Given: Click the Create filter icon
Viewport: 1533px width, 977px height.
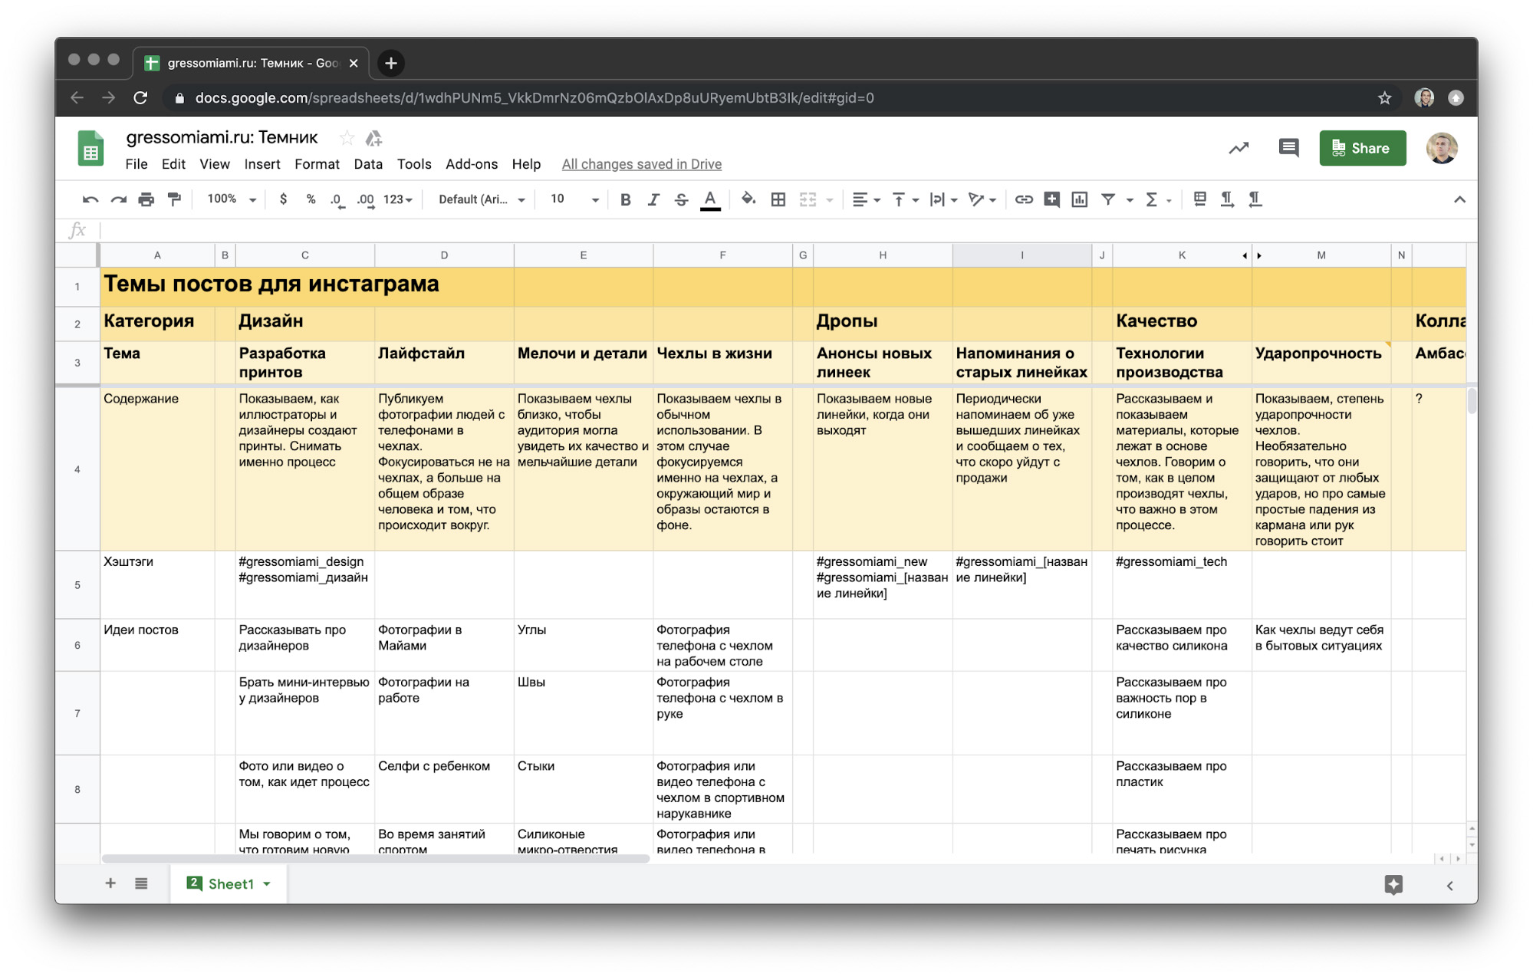Looking at the screenshot, I should point(1109,199).
